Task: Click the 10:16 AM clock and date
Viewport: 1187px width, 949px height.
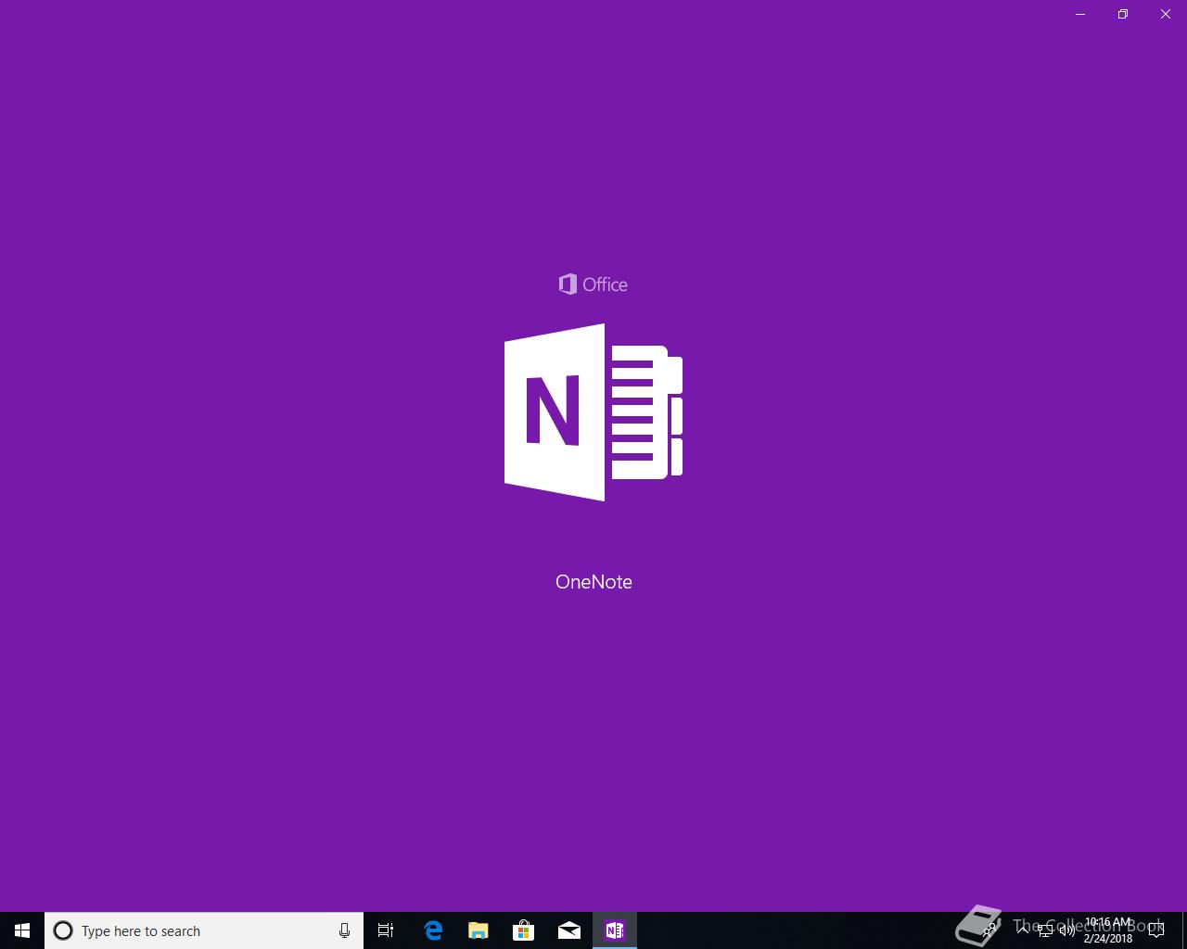Action: 1108,930
